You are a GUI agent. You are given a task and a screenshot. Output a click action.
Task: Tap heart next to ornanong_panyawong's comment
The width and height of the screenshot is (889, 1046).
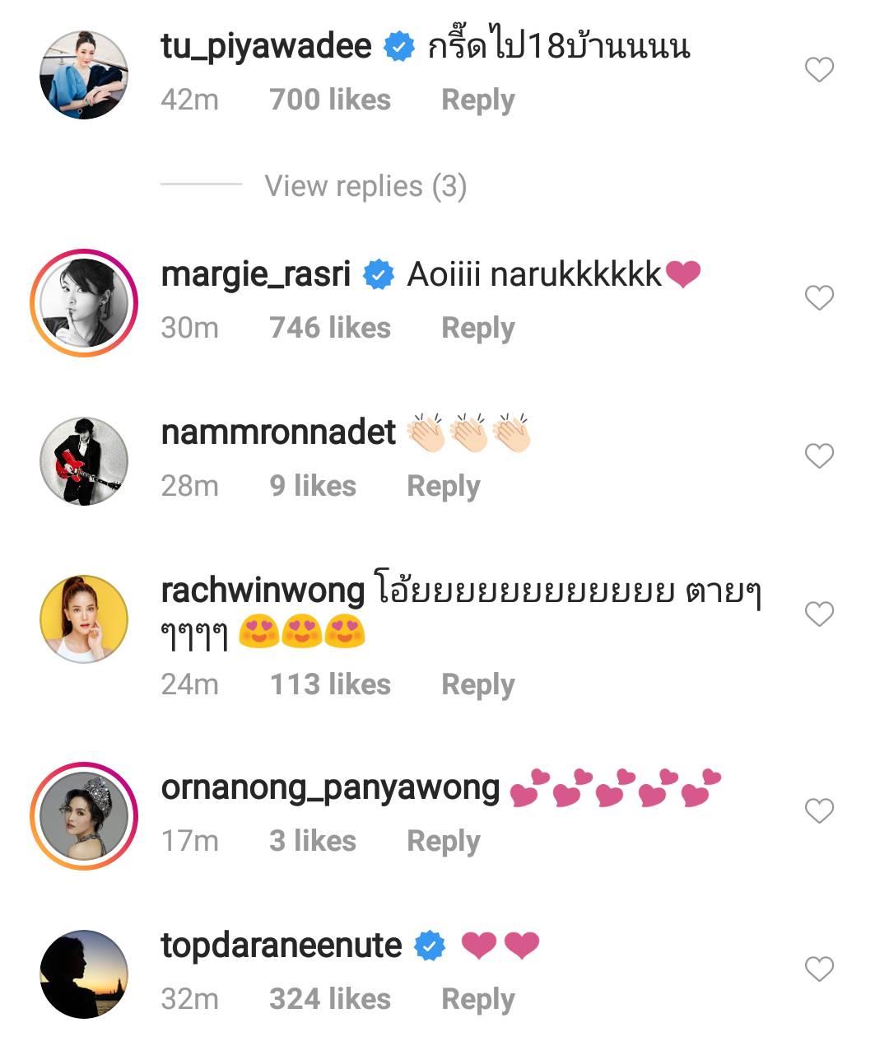click(x=819, y=811)
